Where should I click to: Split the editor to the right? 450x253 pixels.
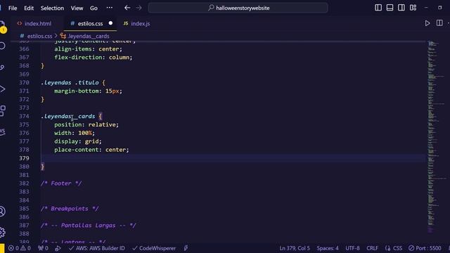click(x=439, y=23)
